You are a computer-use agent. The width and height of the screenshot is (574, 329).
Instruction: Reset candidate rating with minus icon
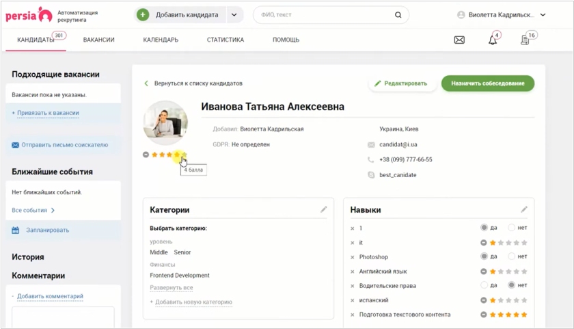point(146,155)
